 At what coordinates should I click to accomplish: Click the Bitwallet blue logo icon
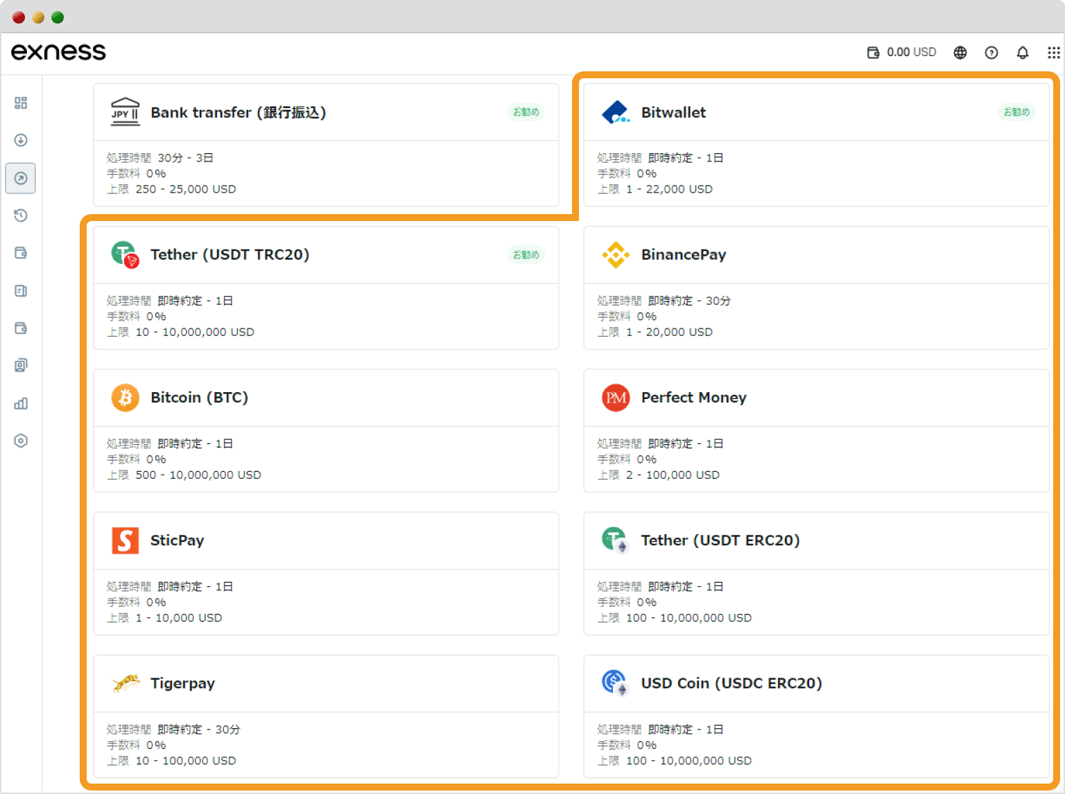[x=616, y=112]
